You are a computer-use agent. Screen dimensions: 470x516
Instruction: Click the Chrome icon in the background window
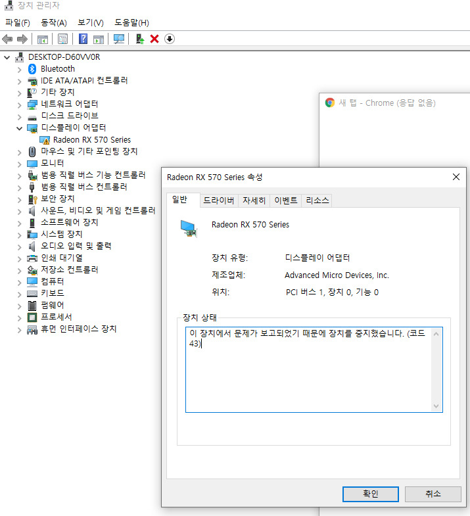pos(330,103)
